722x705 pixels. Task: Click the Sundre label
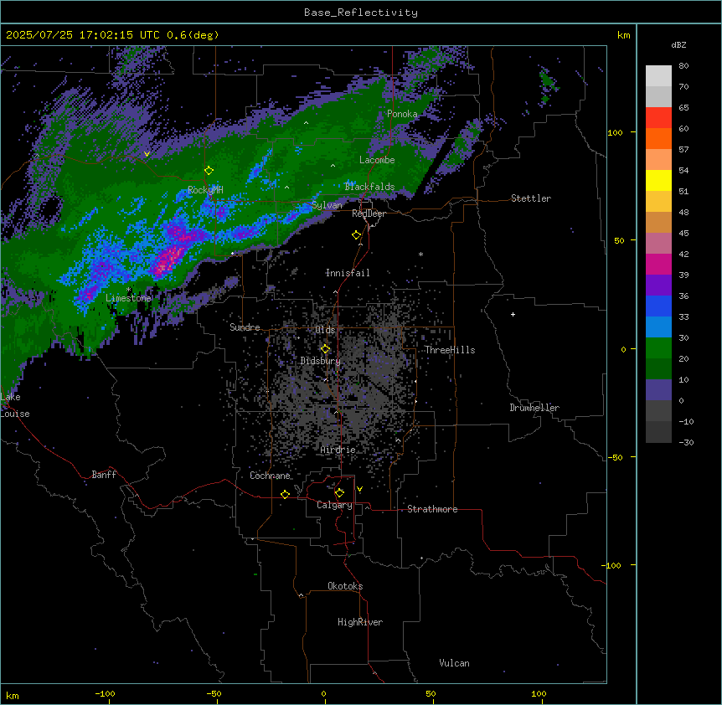click(x=245, y=327)
